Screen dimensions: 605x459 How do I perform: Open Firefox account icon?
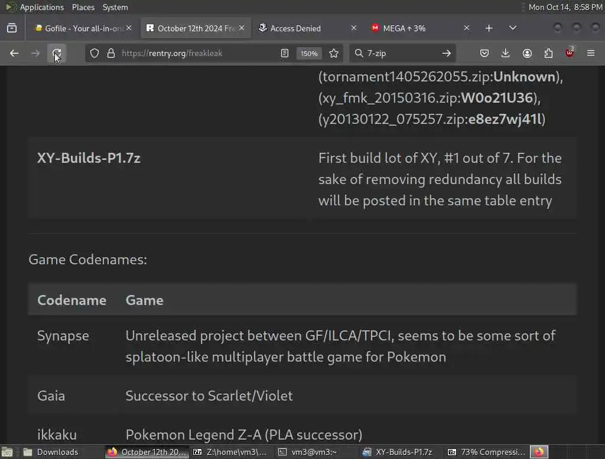point(527,53)
